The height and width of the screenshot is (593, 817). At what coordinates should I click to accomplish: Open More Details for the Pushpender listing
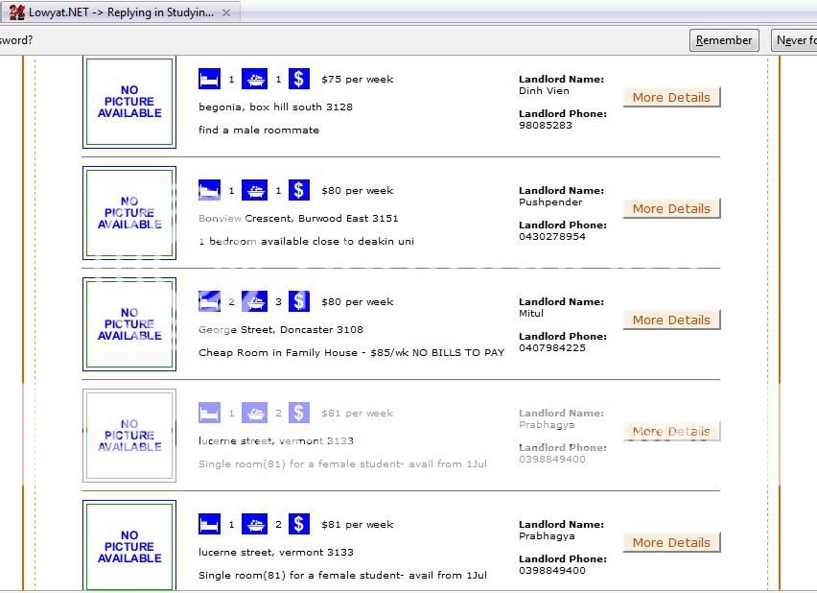(671, 208)
